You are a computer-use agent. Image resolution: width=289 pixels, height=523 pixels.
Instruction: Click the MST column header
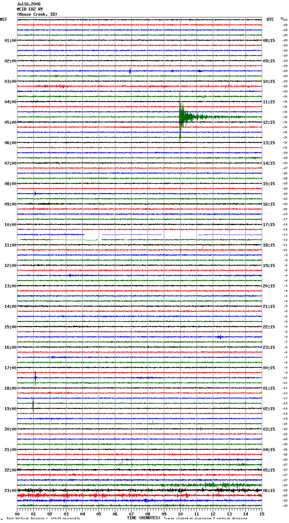pos(3,19)
